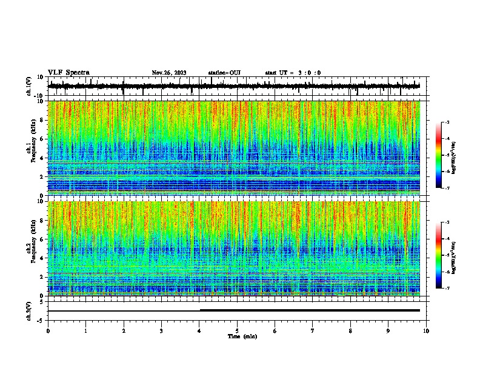Click the ch.3 voltage trace line
This screenshot has height=371, width=480.
[x=234, y=311]
